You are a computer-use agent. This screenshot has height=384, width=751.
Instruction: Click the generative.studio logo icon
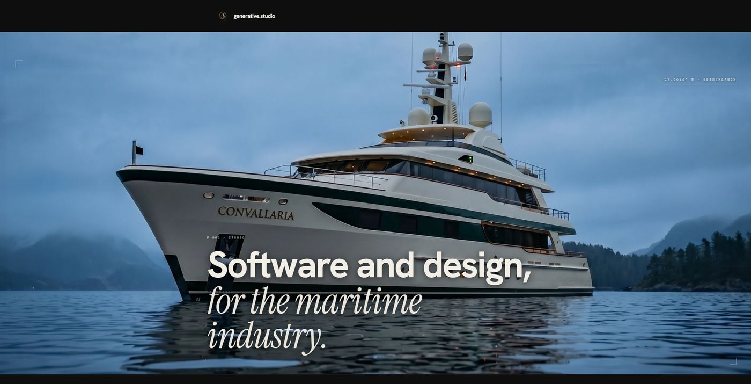click(x=223, y=16)
